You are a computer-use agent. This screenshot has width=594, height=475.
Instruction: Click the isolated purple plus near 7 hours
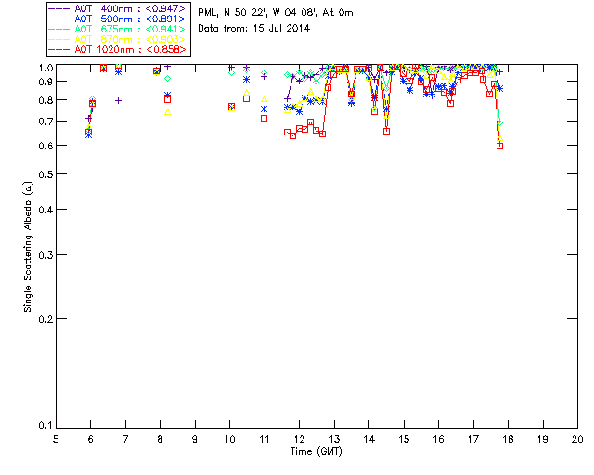tap(118, 101)
